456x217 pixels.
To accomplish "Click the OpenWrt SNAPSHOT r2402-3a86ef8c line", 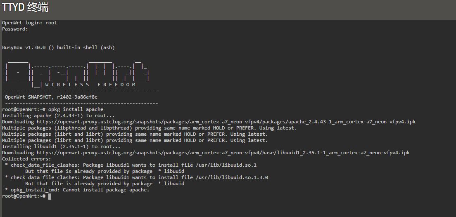I will tap(51, 97).
